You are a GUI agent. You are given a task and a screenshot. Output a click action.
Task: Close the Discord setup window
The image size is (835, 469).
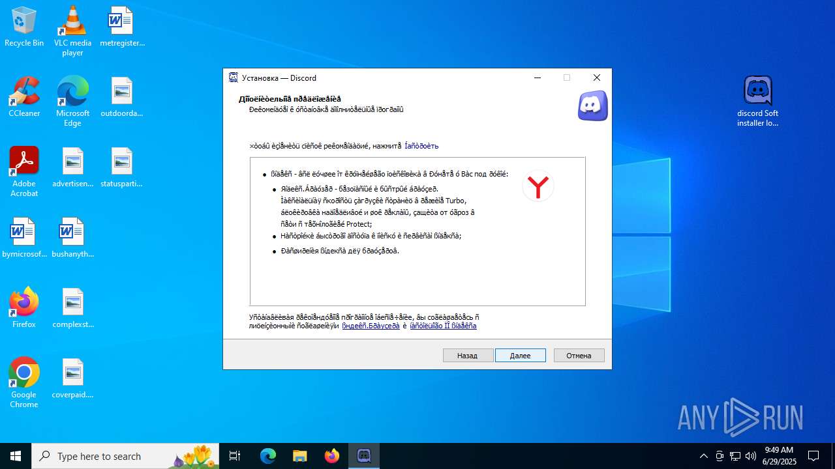click(596, 78)
